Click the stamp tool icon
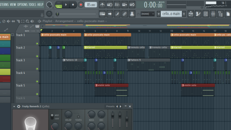 tap(132, 14)
